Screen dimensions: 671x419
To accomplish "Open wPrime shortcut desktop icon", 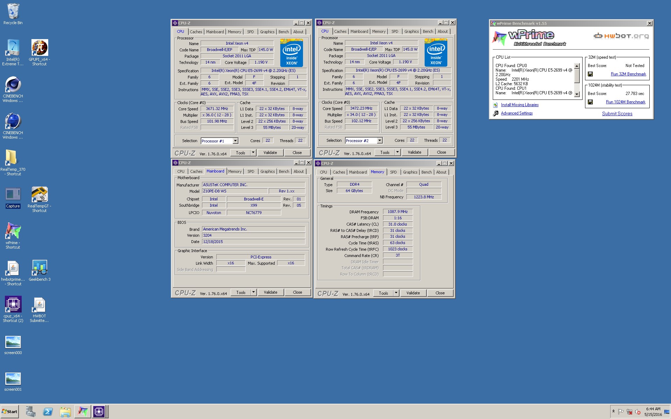I will [x=13, y=236].
